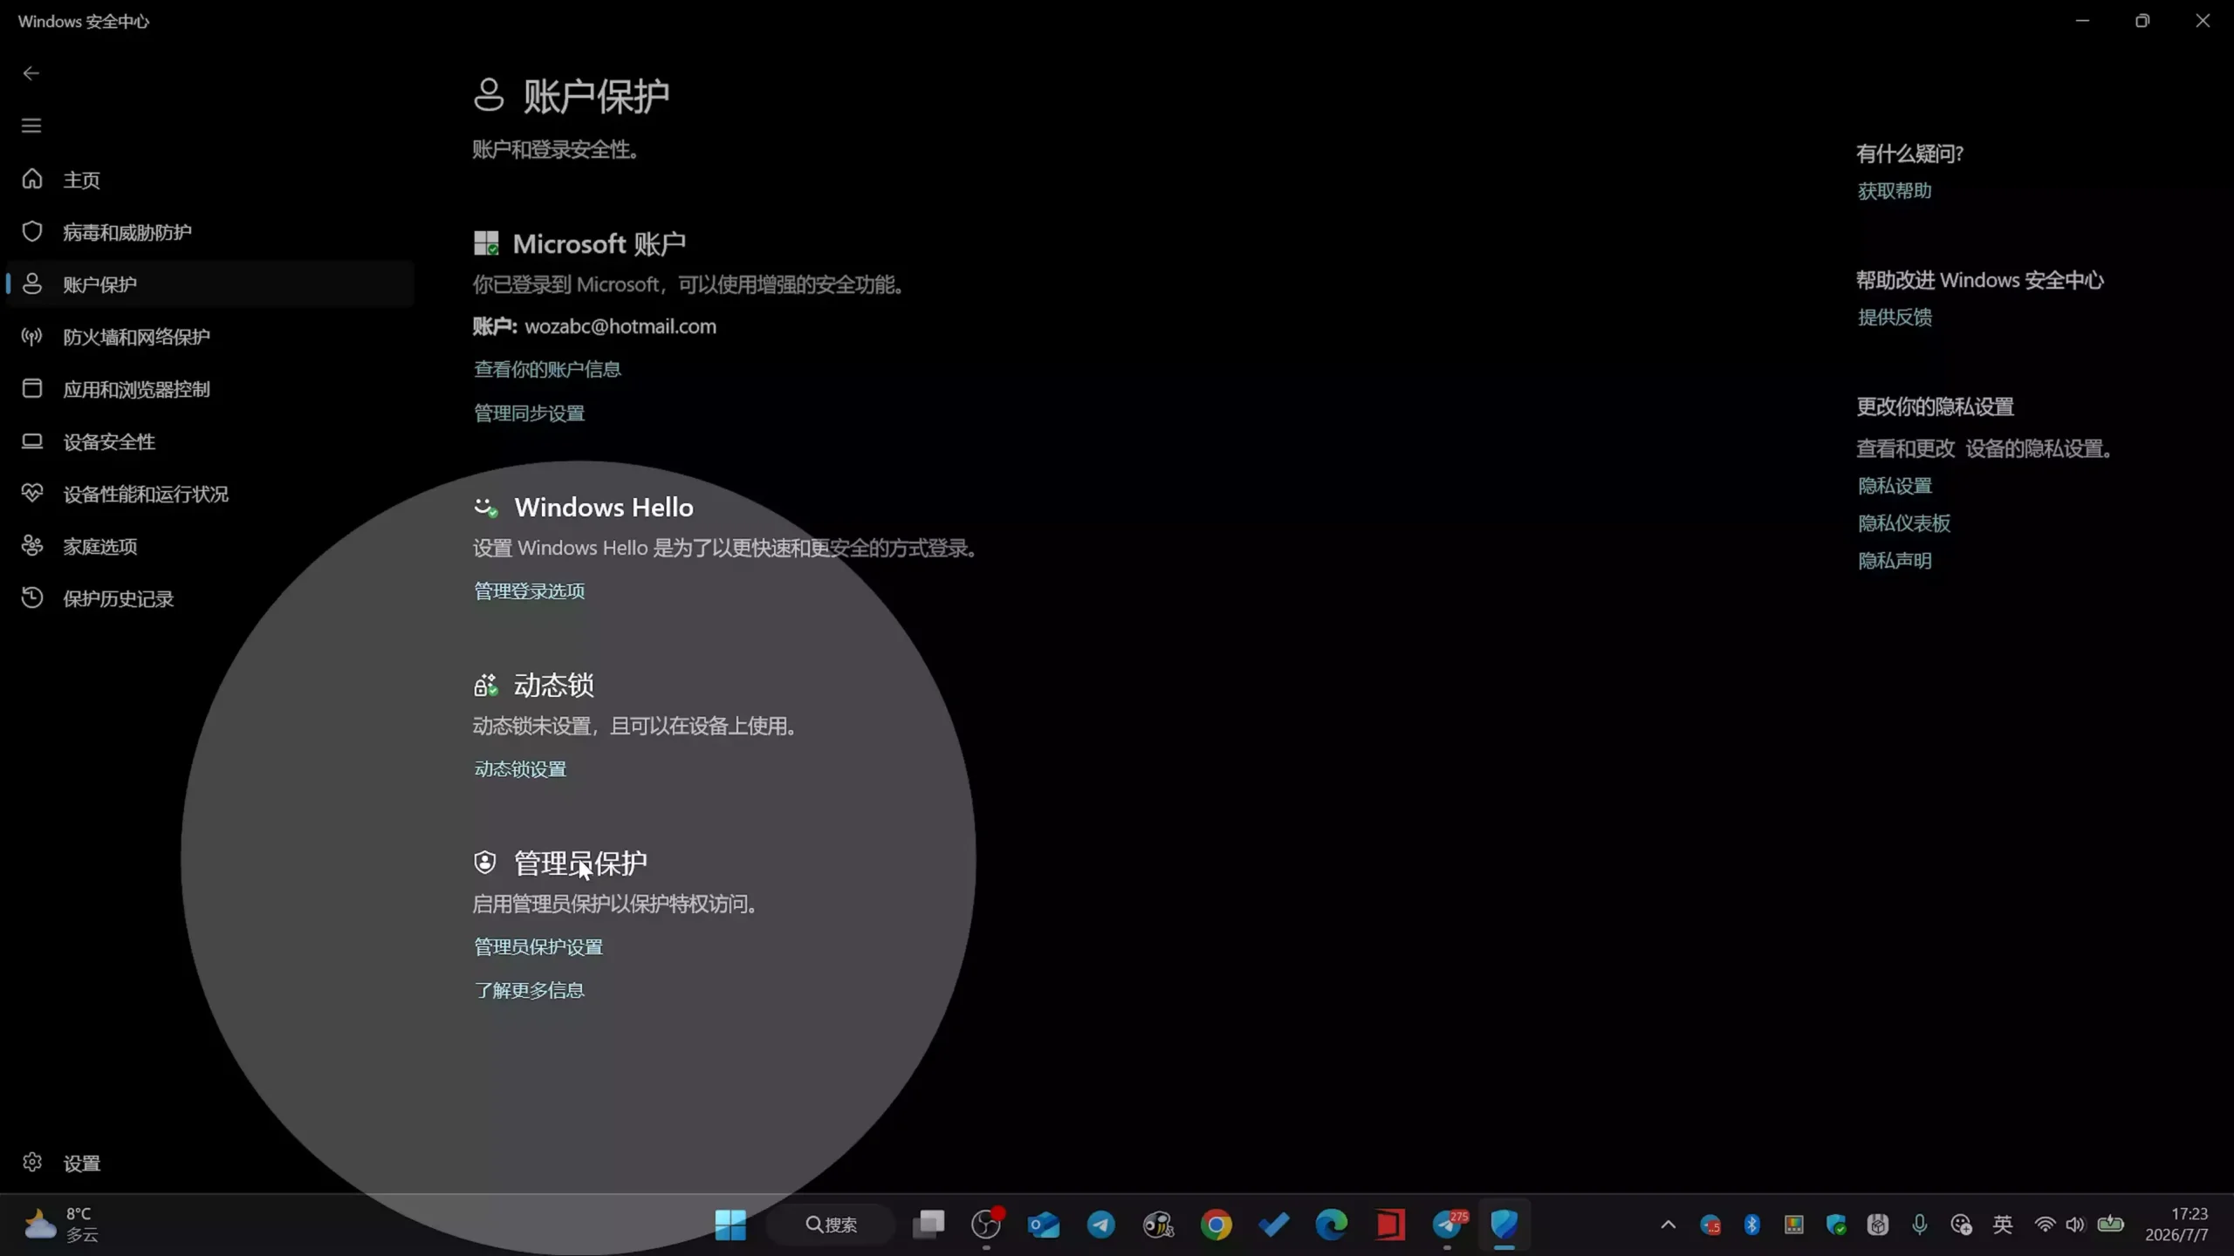The width and height of the screenshot is (2234, 1256).
Task: Open Telegram with the 275 badge
Action: [x=1449, y=1225]
